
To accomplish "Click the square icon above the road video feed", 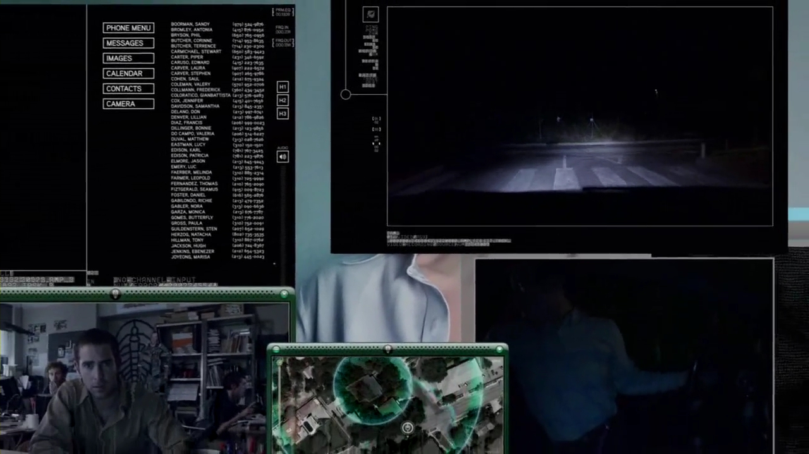I will (370, 15).
